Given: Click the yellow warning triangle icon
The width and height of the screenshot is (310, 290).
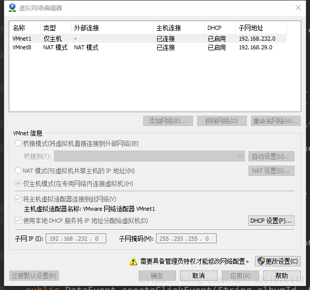Looking at the screenshot, I should (x=133, y=261).
